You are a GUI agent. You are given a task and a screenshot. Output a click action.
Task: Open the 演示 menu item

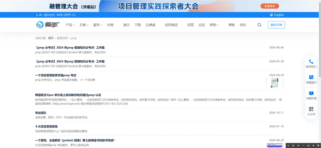126,25
